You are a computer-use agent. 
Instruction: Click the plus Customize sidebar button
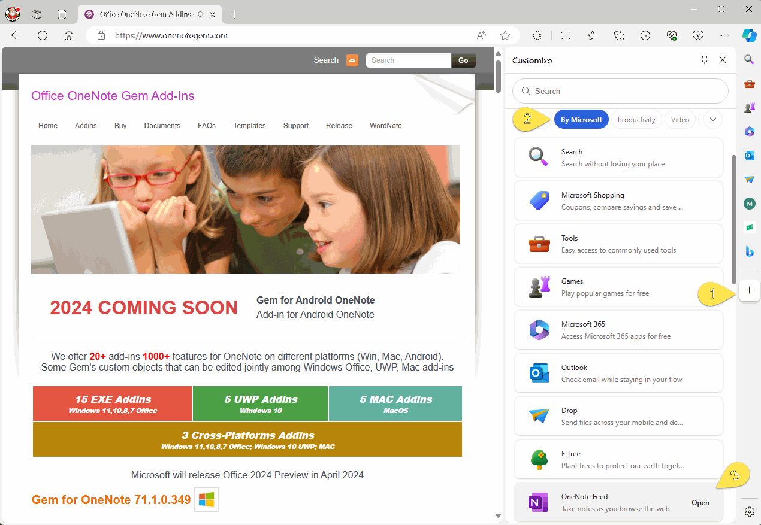(x=749, y=290)
